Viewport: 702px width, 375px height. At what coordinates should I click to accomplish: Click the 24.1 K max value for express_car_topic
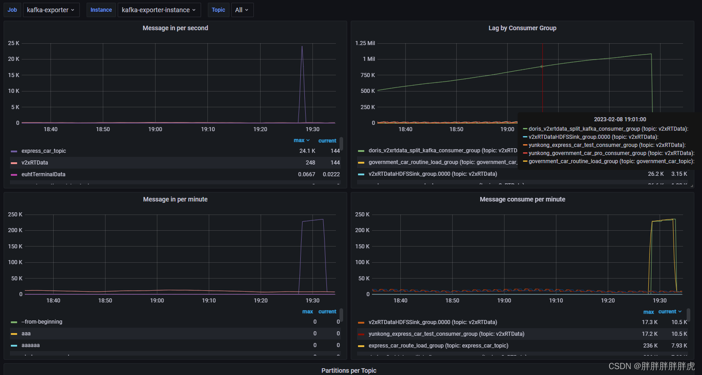307,151
